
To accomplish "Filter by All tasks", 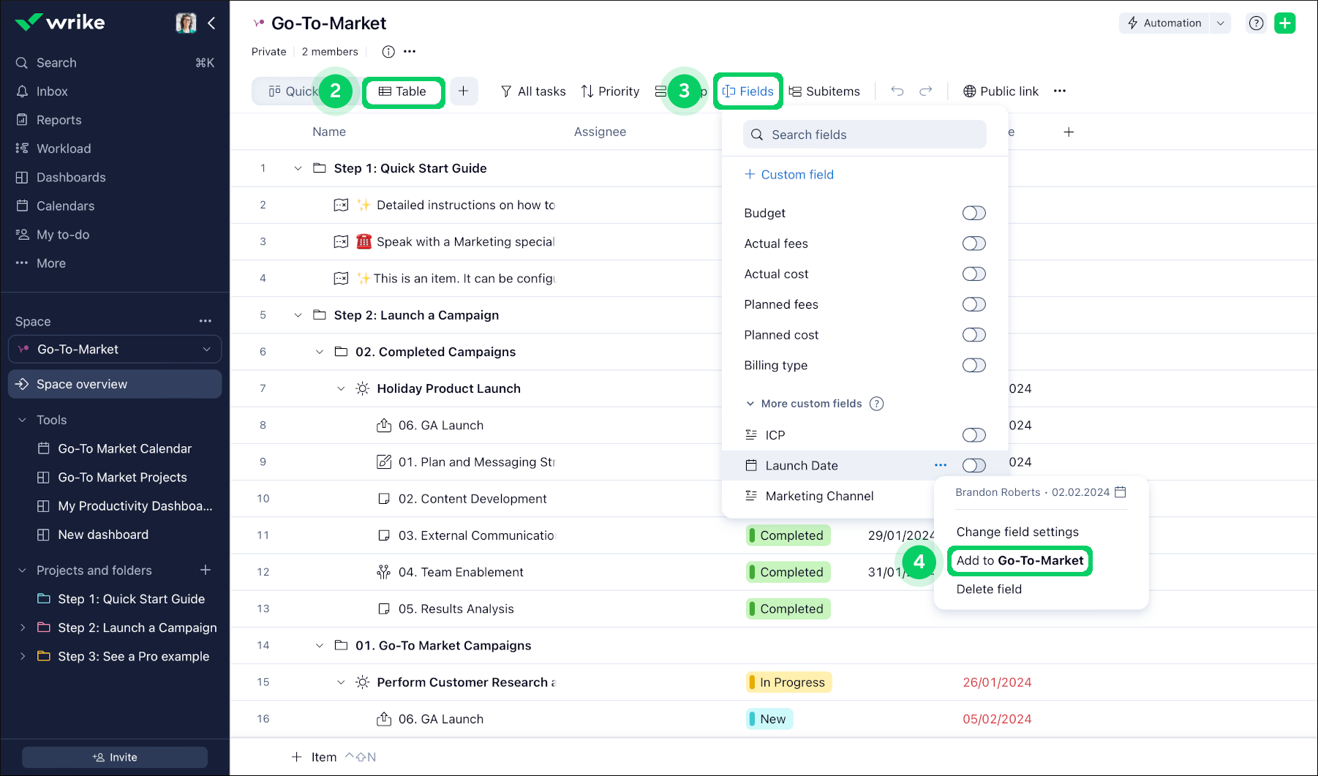I will 533,91.
